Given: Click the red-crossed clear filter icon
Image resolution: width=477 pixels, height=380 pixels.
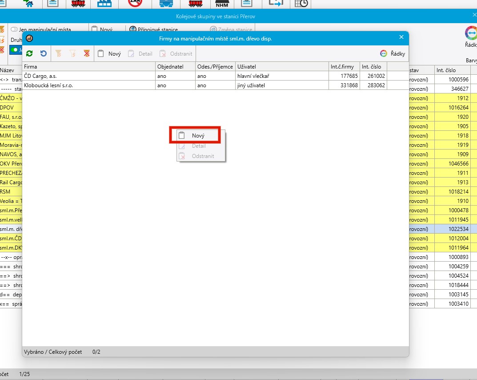Looking at the screenshot, I should [87, 53].
